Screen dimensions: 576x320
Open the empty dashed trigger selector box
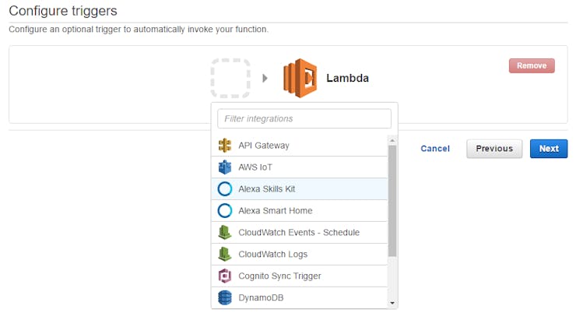coord(230,78)
